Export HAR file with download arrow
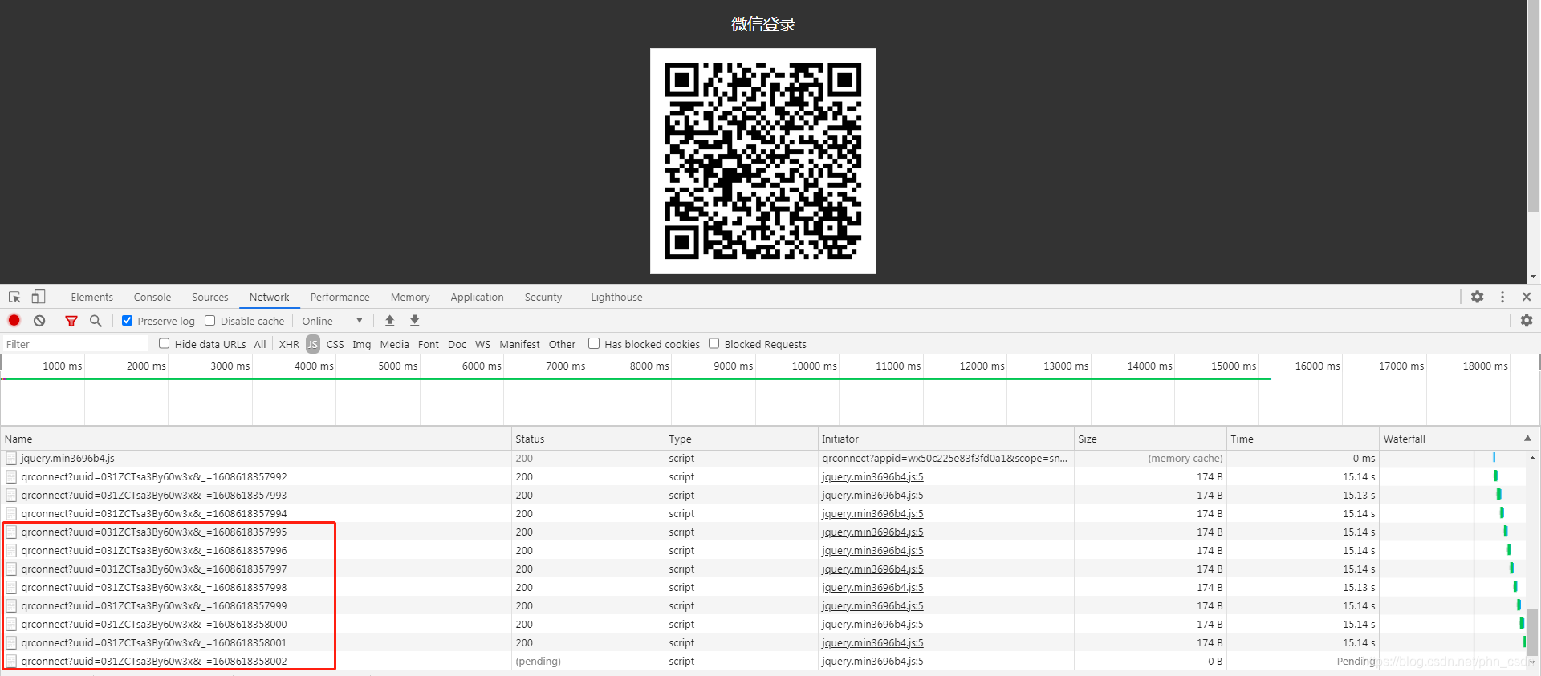1541x676 pixels. click(415, 321)
